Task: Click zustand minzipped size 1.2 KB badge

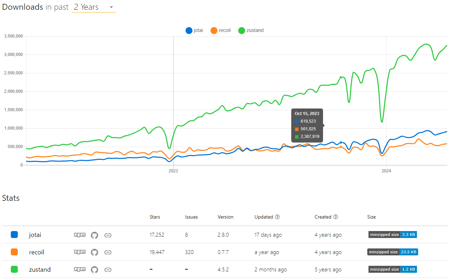Action: tap(392, 269)
